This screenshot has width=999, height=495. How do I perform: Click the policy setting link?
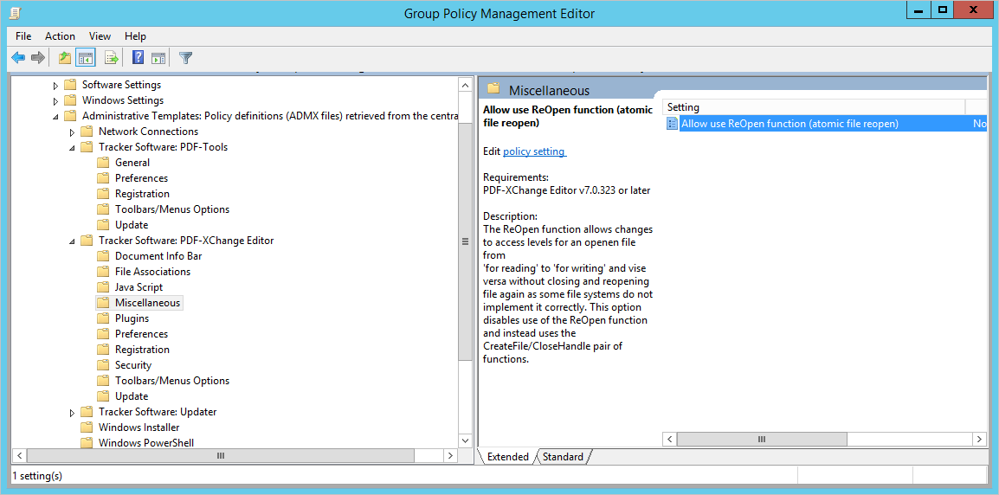click(534, 151)
